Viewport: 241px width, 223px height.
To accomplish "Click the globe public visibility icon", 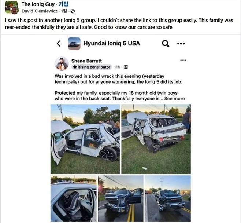I will coord(73,11).
